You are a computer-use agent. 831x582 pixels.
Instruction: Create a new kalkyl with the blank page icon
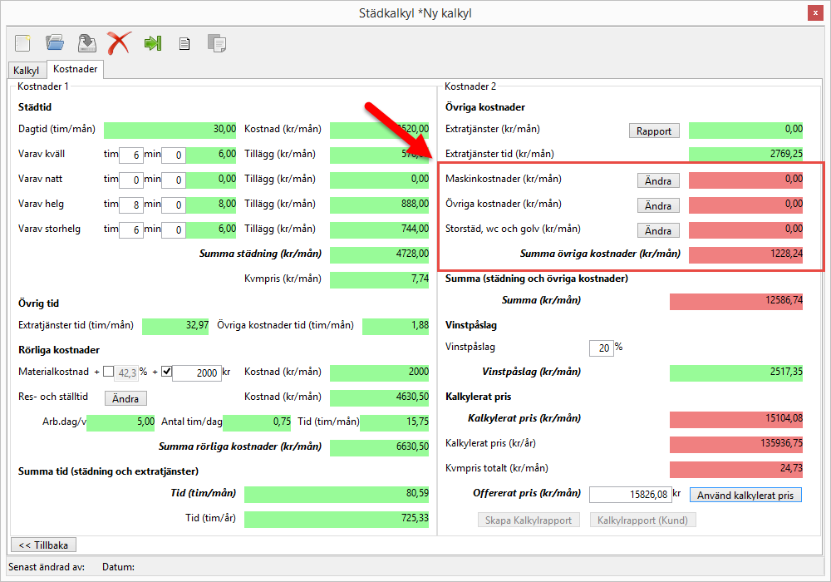22,42
